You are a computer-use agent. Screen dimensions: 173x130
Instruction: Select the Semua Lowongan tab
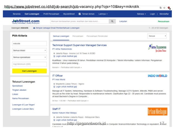(61, 36)
